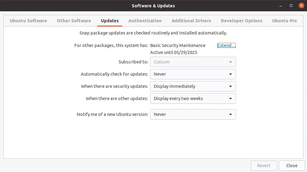Image resolution: width=307 pixels, height=172 pixels.
Task: Open the Additional Drivers tab
Action: pyautogui.click(x=191, y=21)
